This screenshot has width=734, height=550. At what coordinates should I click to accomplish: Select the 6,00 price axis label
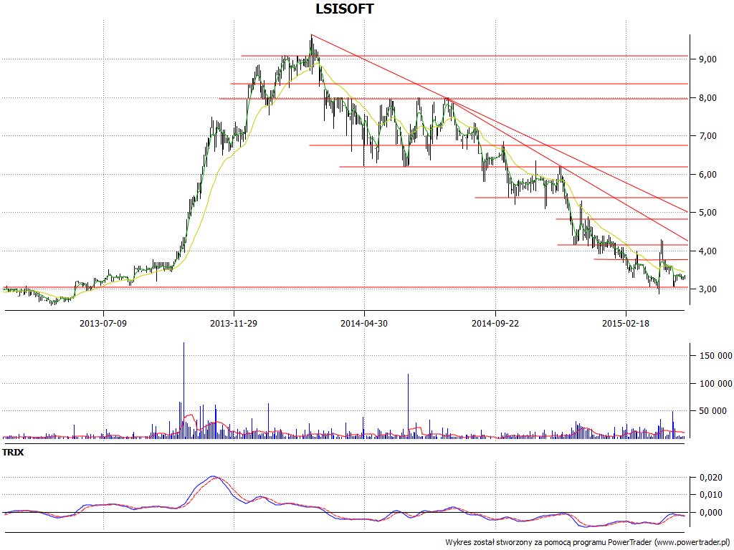(707, 175)
